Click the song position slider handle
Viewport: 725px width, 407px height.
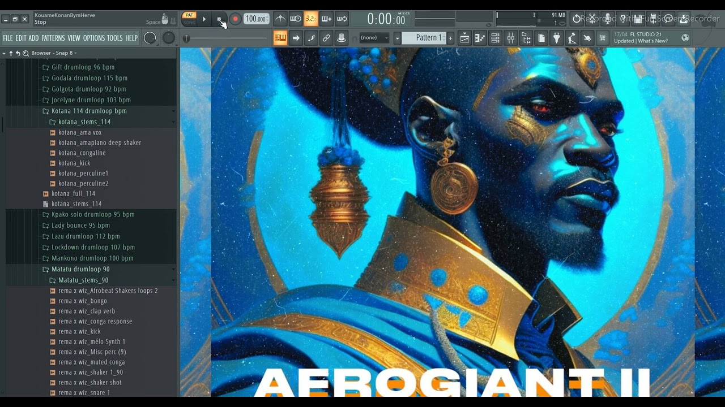pyautogui.click(x=186, y=38)
